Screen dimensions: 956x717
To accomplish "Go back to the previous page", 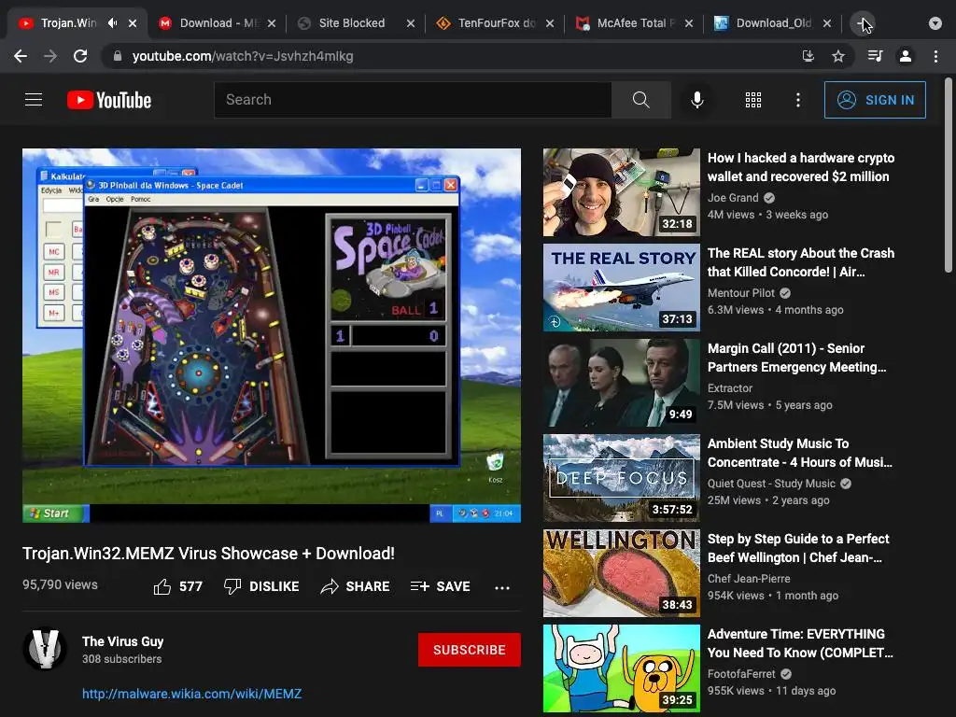I will coord(21,56).
